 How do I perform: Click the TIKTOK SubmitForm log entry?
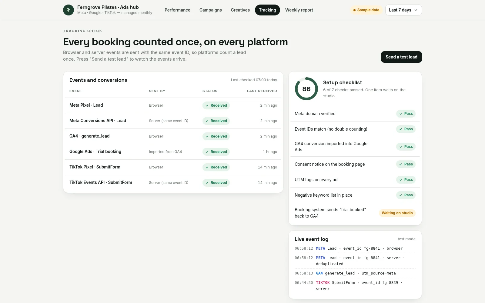click(355, 286)
